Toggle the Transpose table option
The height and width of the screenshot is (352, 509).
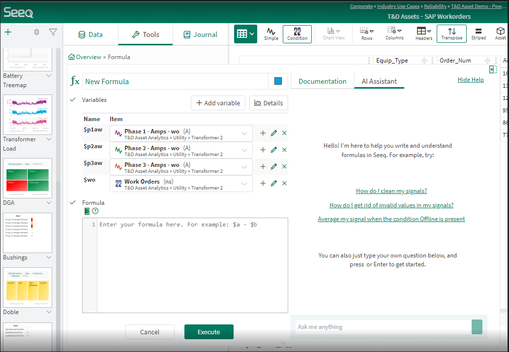point(451,33)
